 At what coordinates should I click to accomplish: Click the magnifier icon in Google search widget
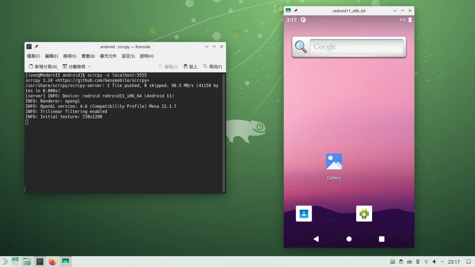pyautogui.click(x=301, y=47)
